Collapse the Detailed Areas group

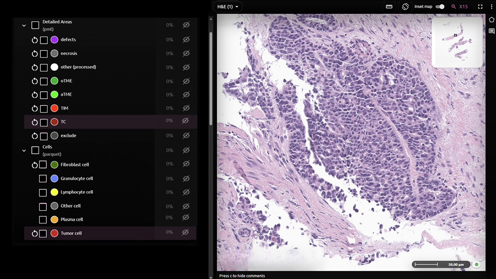tap(24, 25)
